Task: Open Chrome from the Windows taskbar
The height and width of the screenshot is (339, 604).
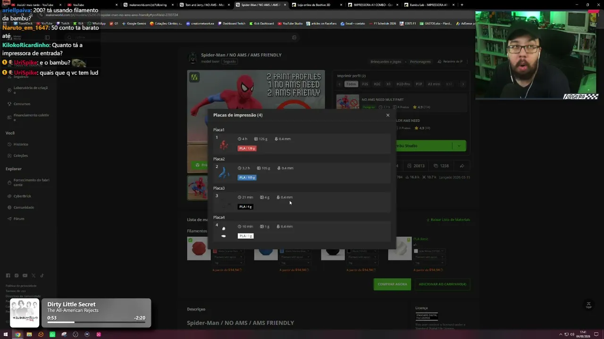Action: pos(17,335)
